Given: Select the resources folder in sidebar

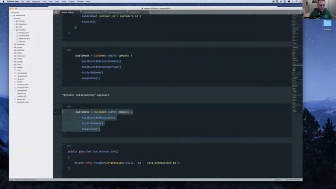Looking at the screenshot, I should tap(21, 56).
